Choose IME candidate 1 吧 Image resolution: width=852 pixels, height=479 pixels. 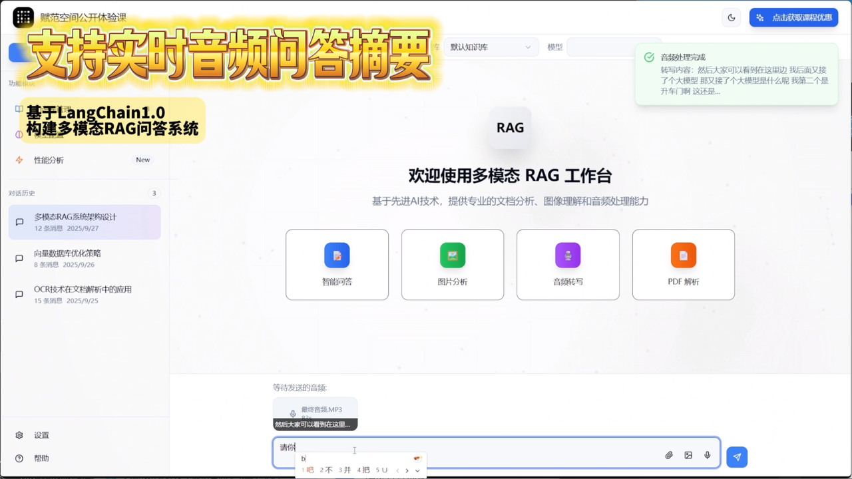pos(308,470)
